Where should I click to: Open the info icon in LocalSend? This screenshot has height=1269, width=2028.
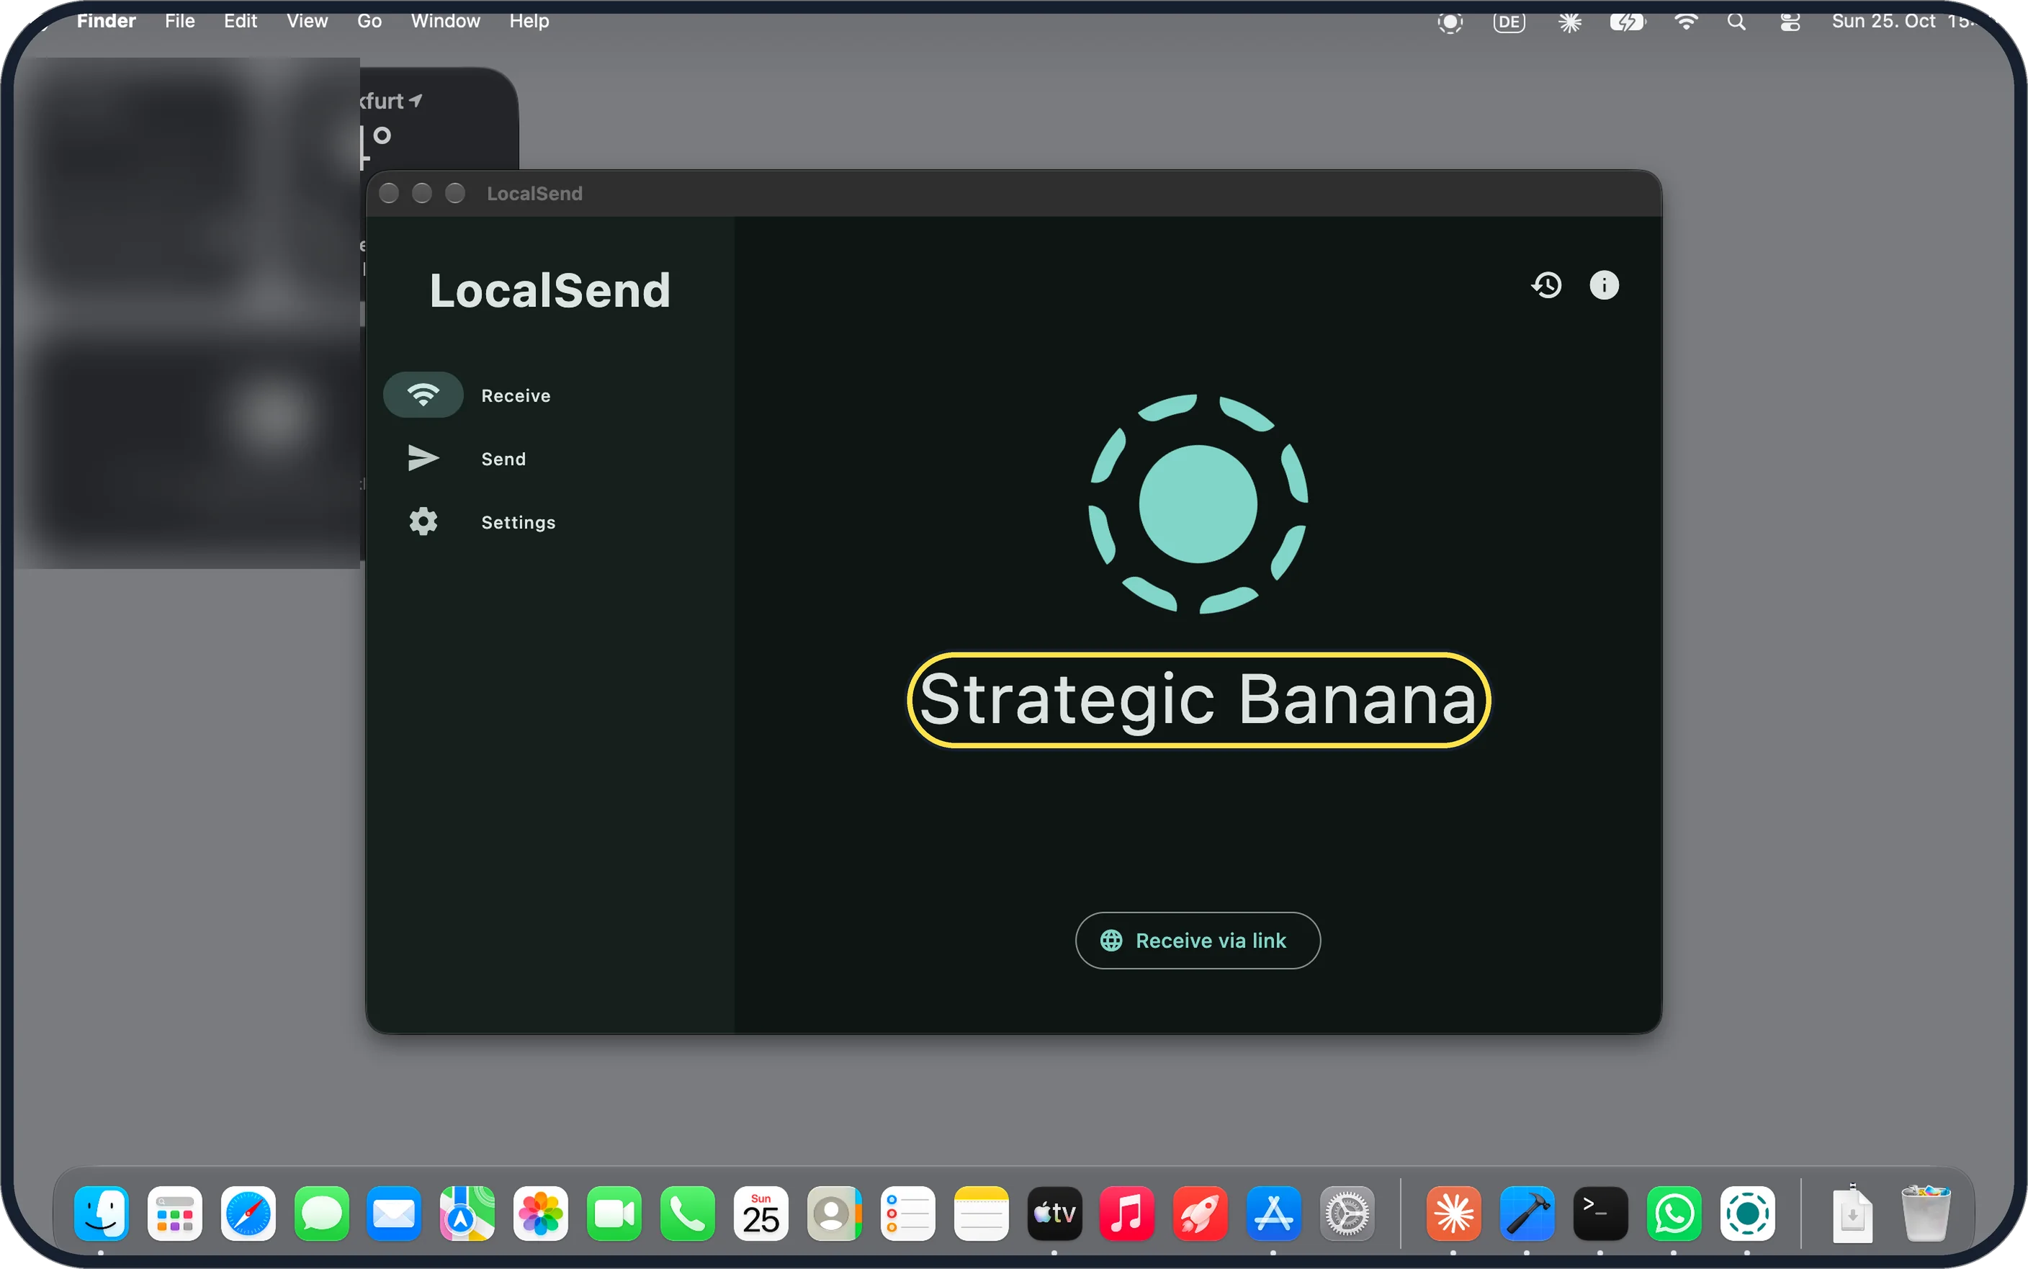click(x=1605, y=285)
